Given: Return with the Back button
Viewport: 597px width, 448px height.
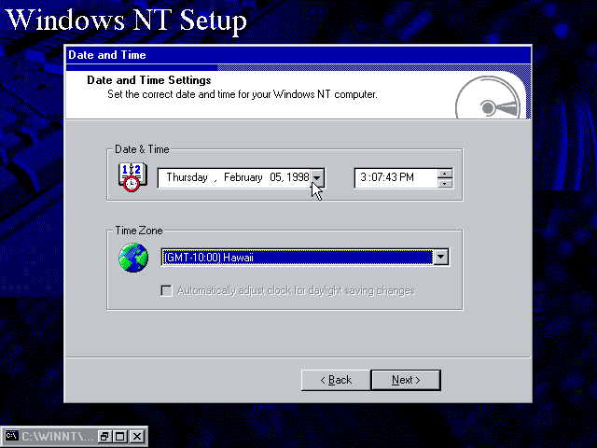Looking at the screenshot, I should (x=336, y=380).
